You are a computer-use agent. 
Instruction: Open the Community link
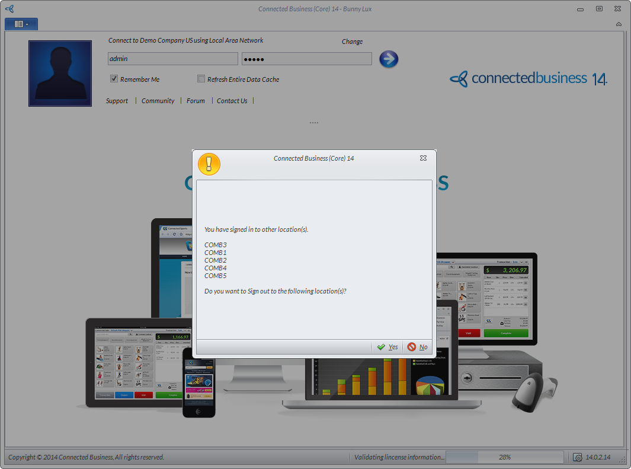tap(158, 101)
